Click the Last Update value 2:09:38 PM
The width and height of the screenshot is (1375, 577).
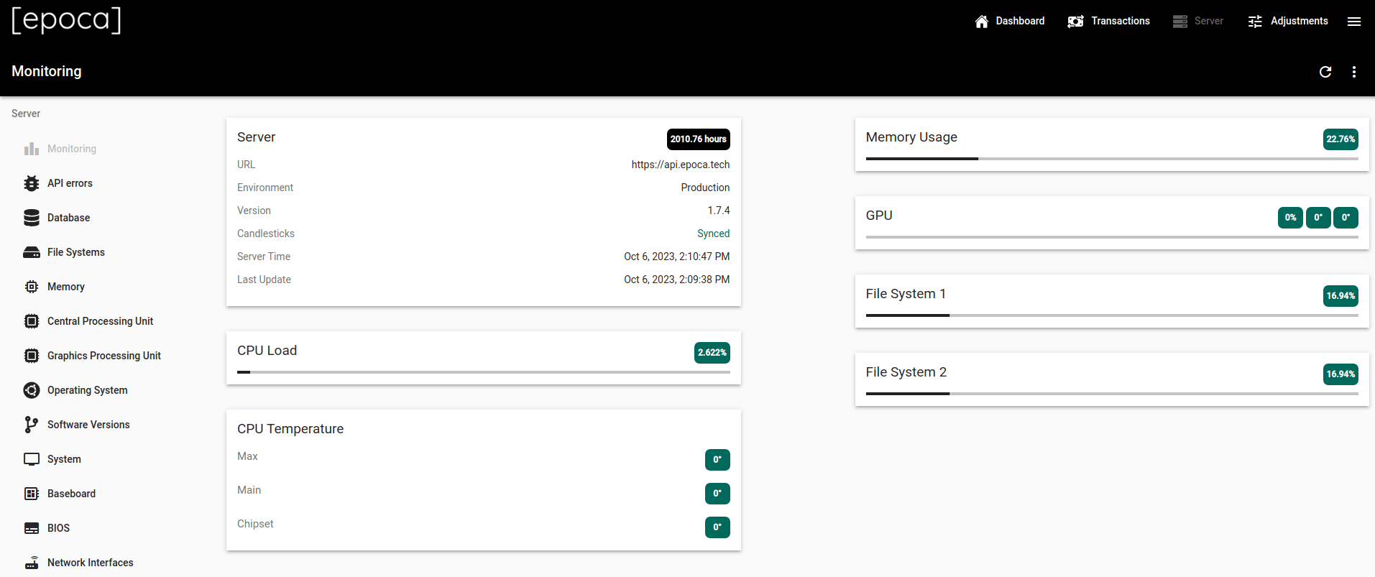coord(676,280)
